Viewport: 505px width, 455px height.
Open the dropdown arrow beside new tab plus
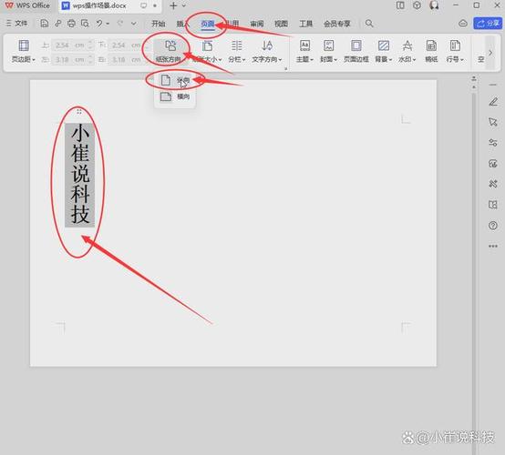point(184,5)
